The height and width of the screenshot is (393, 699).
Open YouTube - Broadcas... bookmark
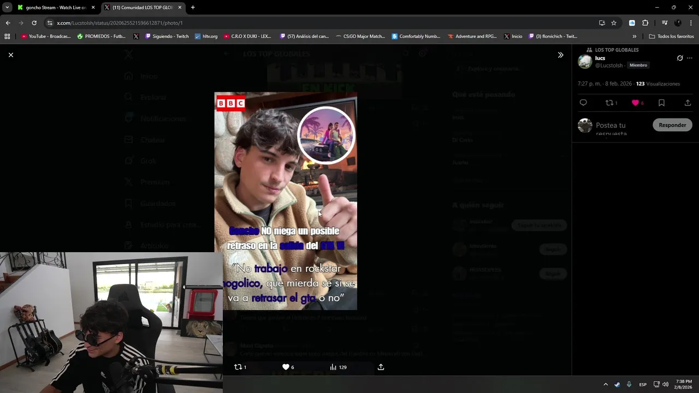(x=46, y=36)
